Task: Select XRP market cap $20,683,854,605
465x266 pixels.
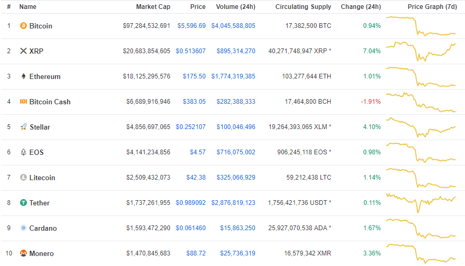Action: 147,51
